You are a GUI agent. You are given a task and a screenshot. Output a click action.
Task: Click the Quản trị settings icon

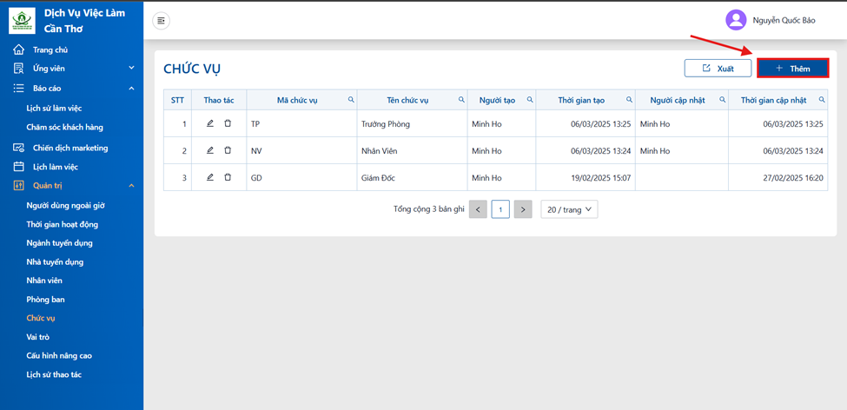(18, 186)
